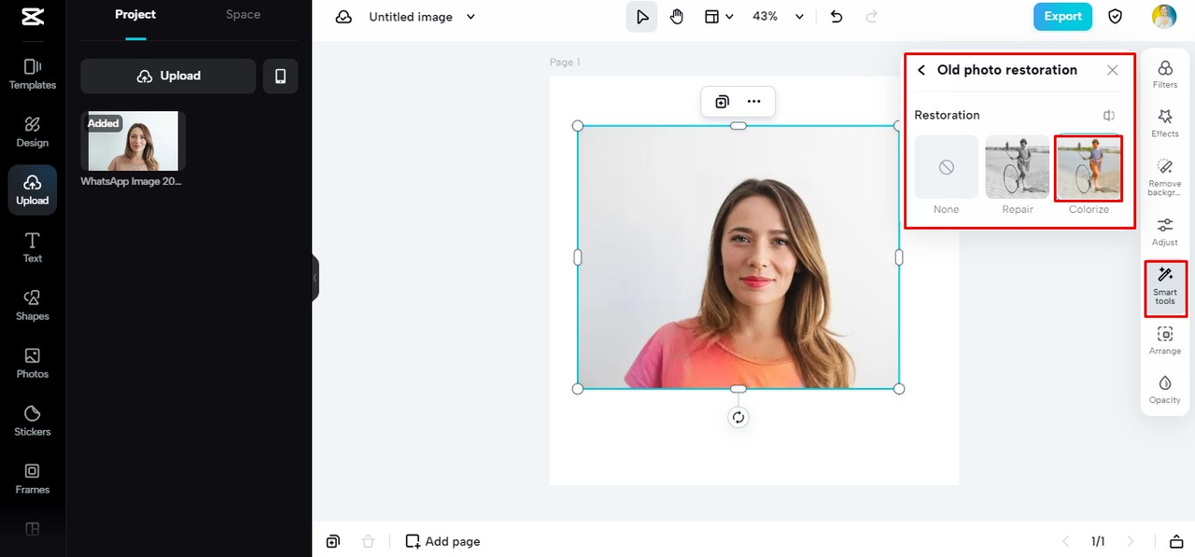This screenshot has height=557, width=1195.
Task: Click the 1/1 page indicator
Action: point(1098,541)
